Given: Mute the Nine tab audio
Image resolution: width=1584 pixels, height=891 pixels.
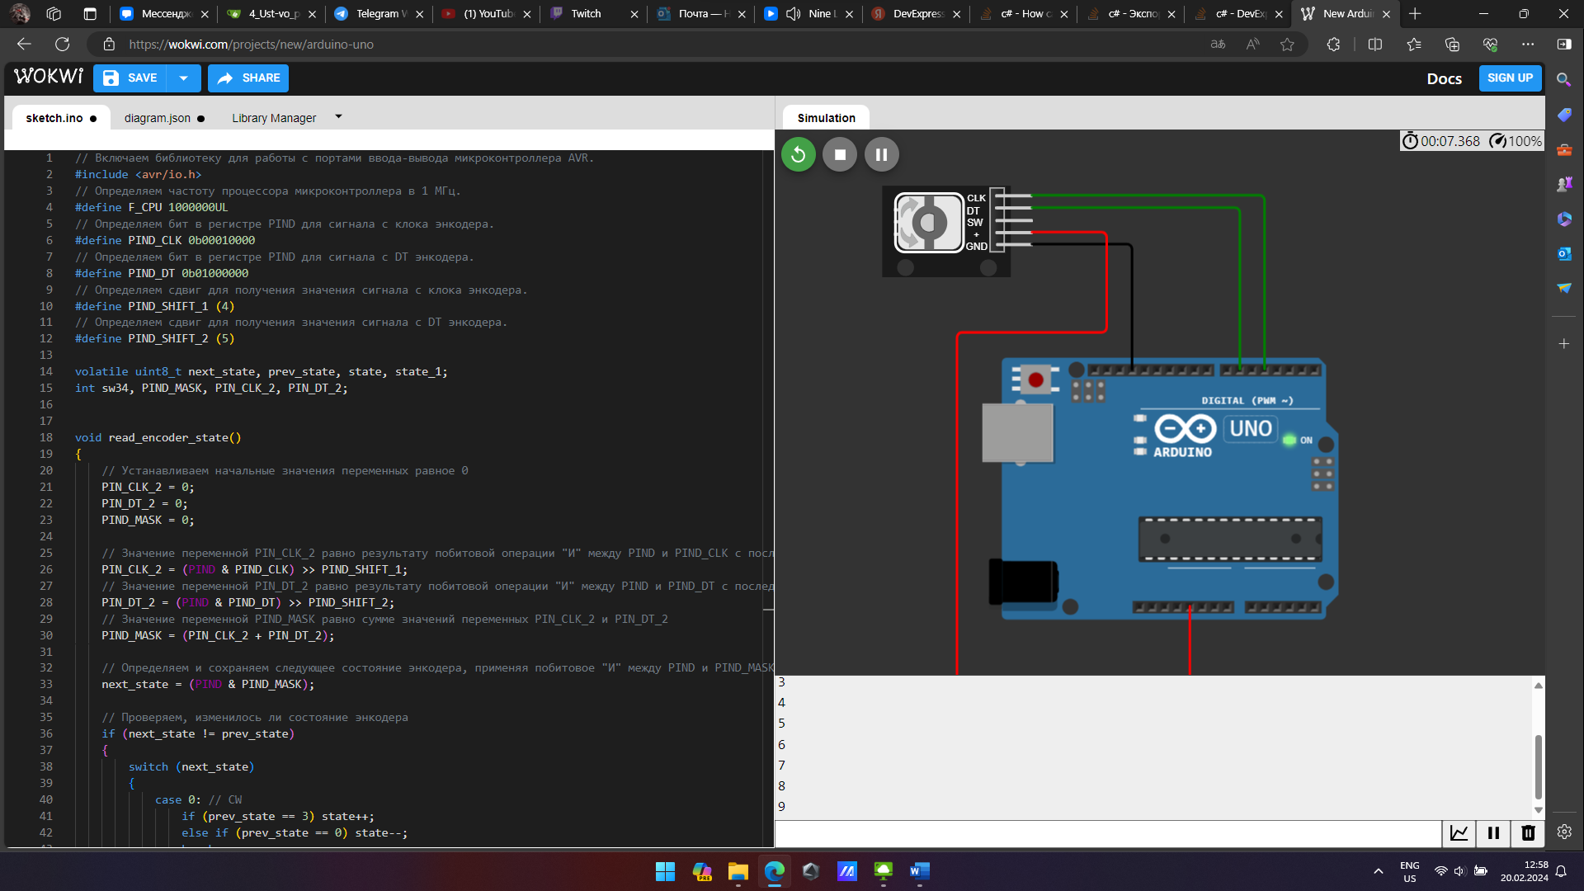Looking at the screenshot, I should (793, 14).
